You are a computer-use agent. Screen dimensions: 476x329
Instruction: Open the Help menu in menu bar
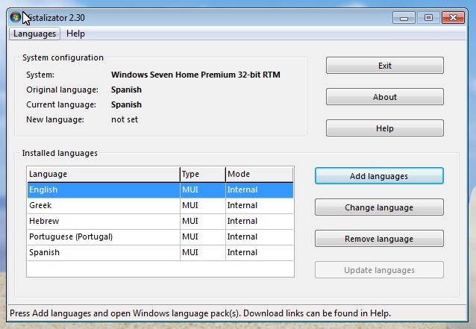point(75,34)
